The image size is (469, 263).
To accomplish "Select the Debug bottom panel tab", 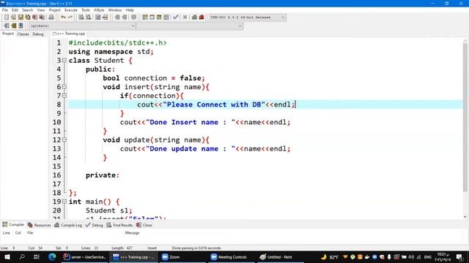I will (95, 225).
